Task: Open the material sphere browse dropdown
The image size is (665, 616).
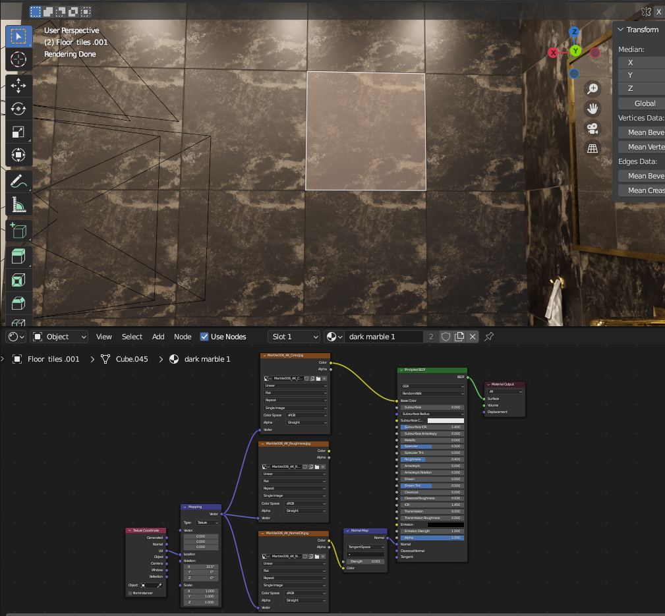Action: (x=334, y=337)
